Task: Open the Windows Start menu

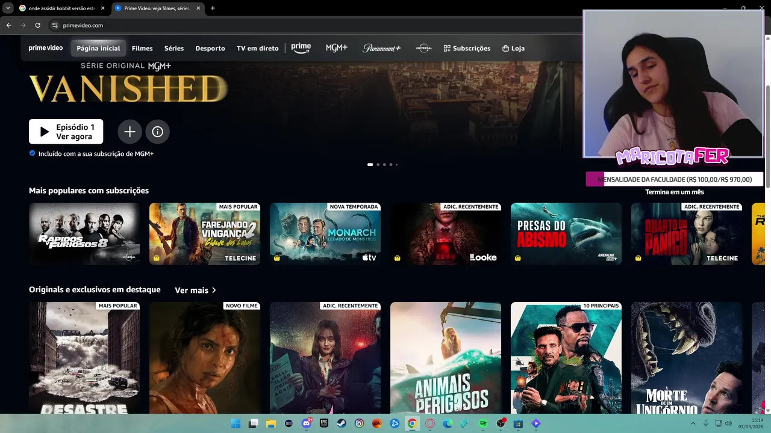Action: pos(236,423)
